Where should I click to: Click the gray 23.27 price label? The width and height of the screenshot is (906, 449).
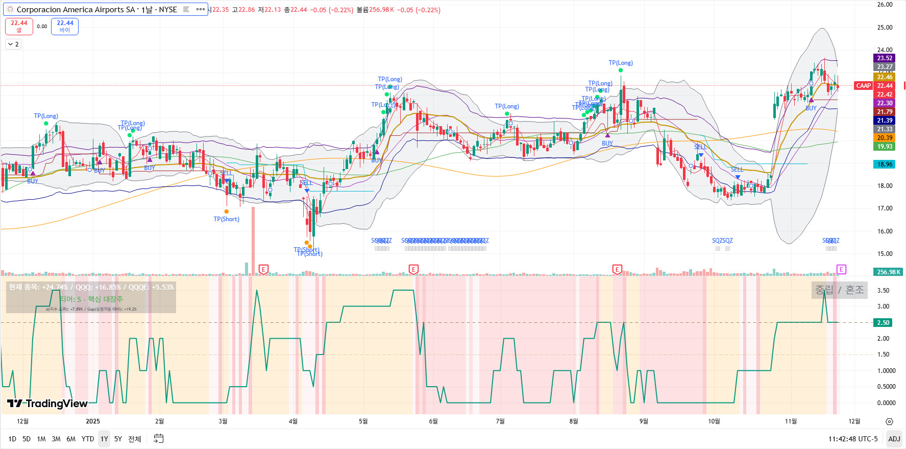coord(885,67)
